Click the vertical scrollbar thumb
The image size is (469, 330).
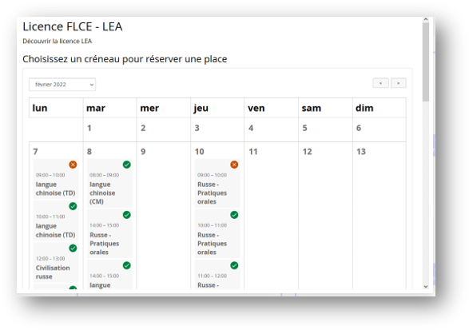(x=426, y=62)
